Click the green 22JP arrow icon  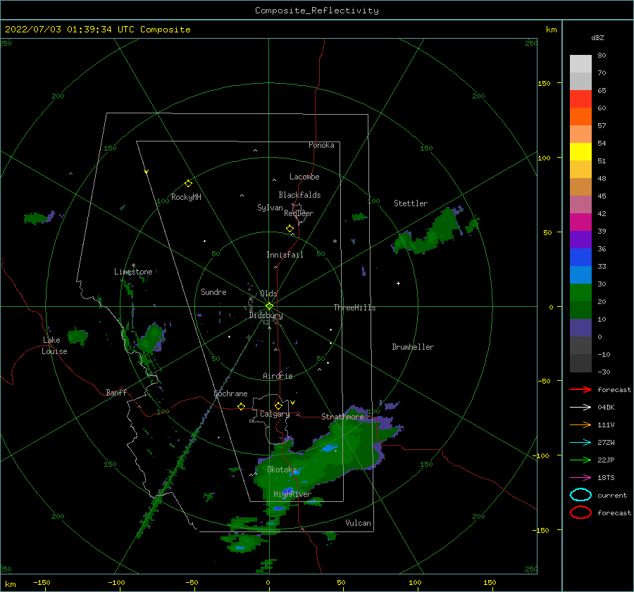pos(580,460)
